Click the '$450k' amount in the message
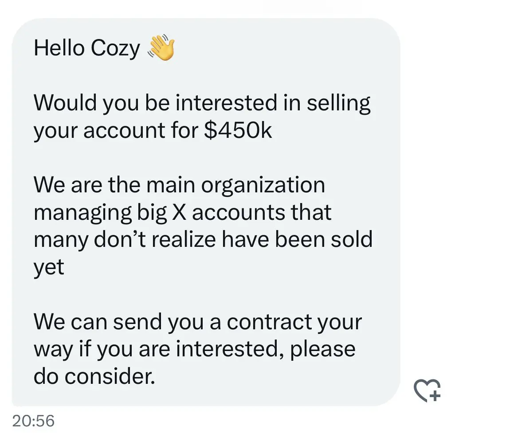 tap(238, 130)
